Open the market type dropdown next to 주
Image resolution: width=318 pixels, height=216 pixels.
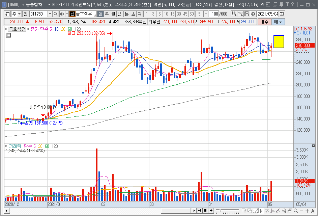coord(20,14)
